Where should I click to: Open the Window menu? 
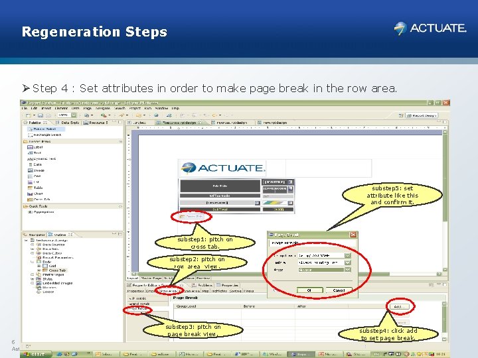pos(161,108)
